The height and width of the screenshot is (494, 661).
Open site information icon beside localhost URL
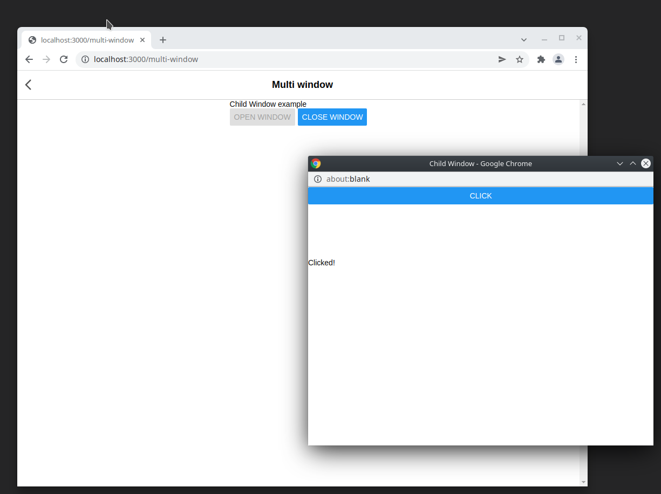pyautogui.click(x=85, y=59)
